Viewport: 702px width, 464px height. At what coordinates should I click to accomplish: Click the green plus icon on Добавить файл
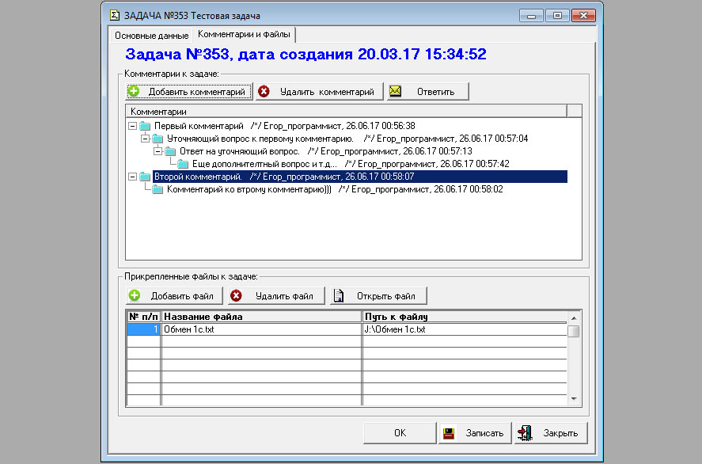coord(135,296)
